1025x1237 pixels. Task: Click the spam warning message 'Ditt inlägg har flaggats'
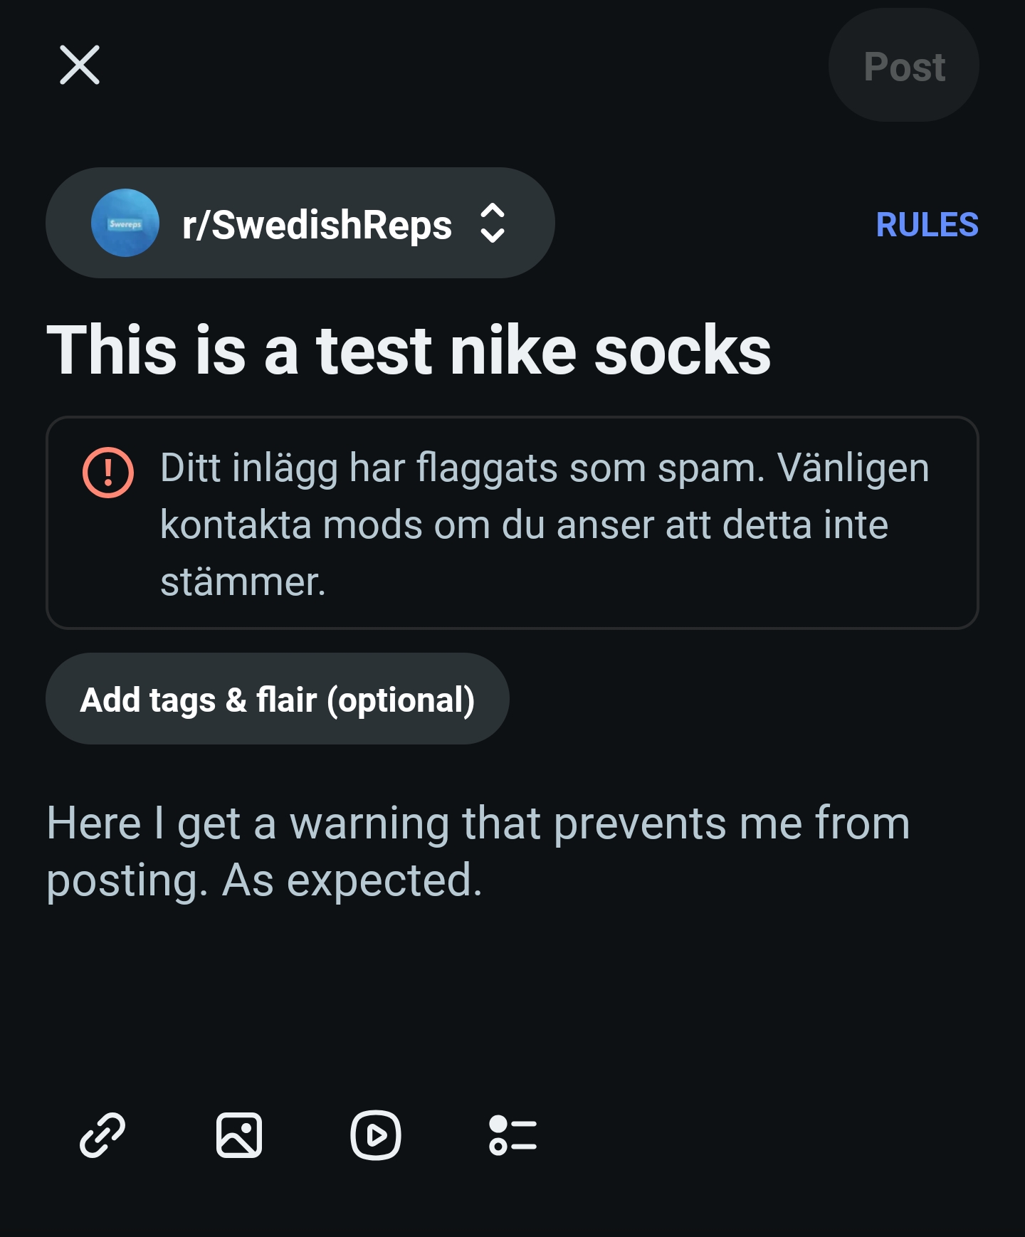click(x=544, y=468)
